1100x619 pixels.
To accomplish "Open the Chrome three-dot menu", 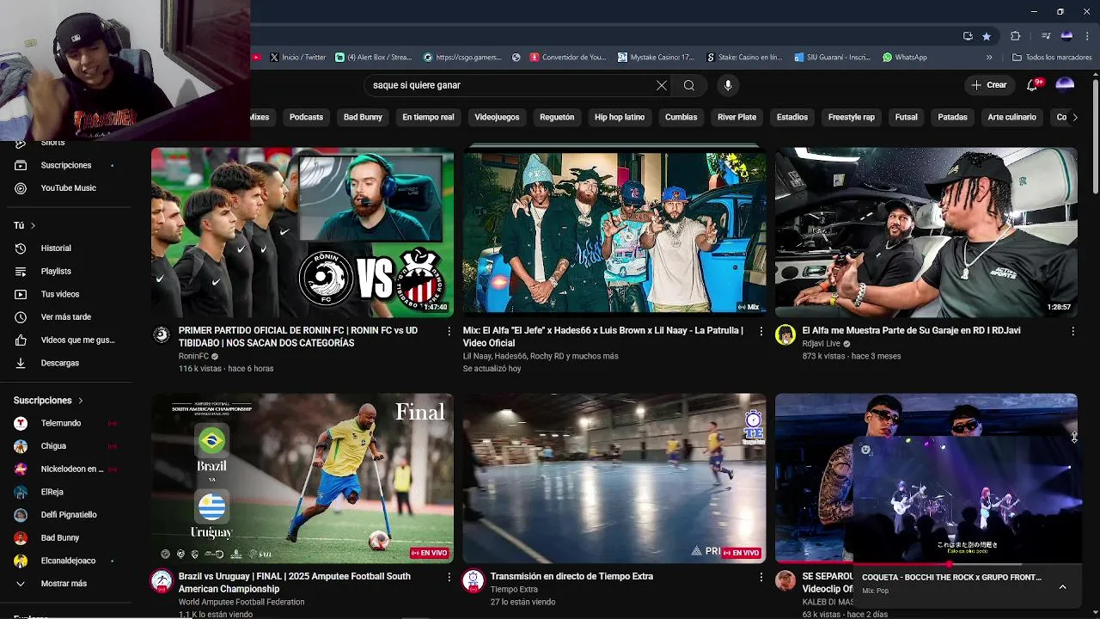I will pyautogui.click(x=1088, y=36).
